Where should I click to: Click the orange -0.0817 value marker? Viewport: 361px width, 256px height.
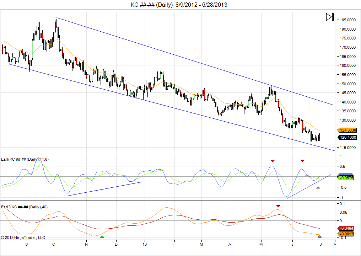(346, 234)
